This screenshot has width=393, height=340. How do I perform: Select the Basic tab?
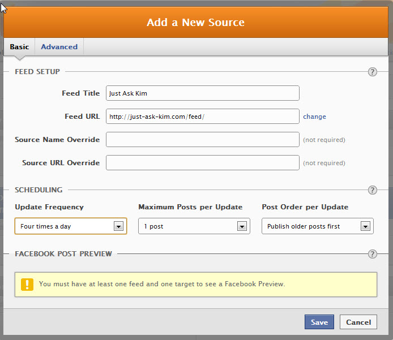point(19,47)
